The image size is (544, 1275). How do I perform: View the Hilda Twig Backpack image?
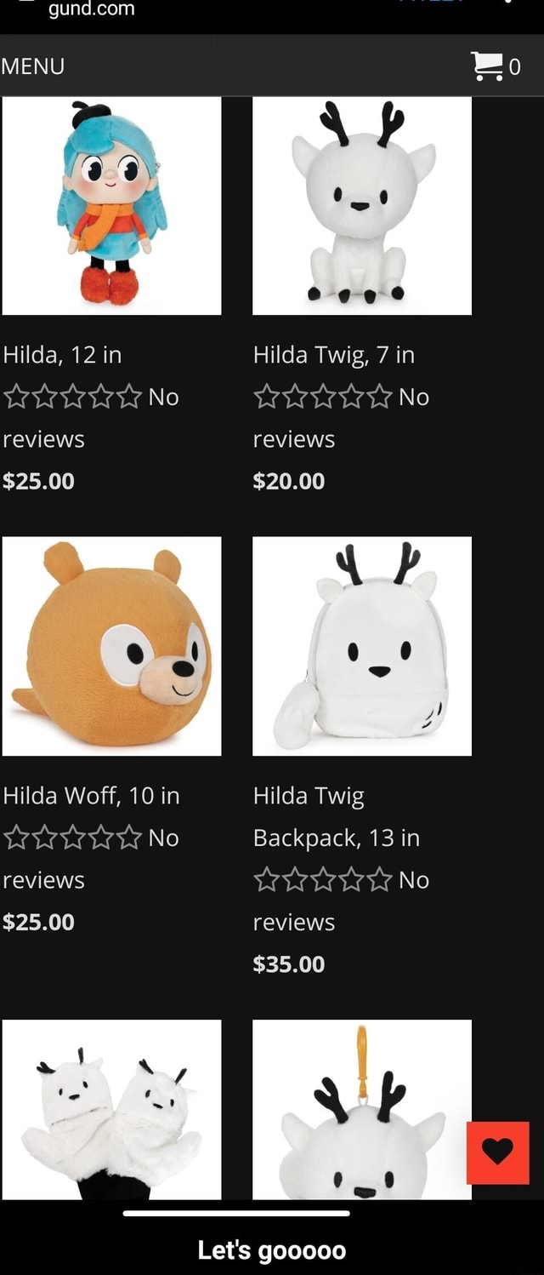pyautogui.click(x=362, y=646)
